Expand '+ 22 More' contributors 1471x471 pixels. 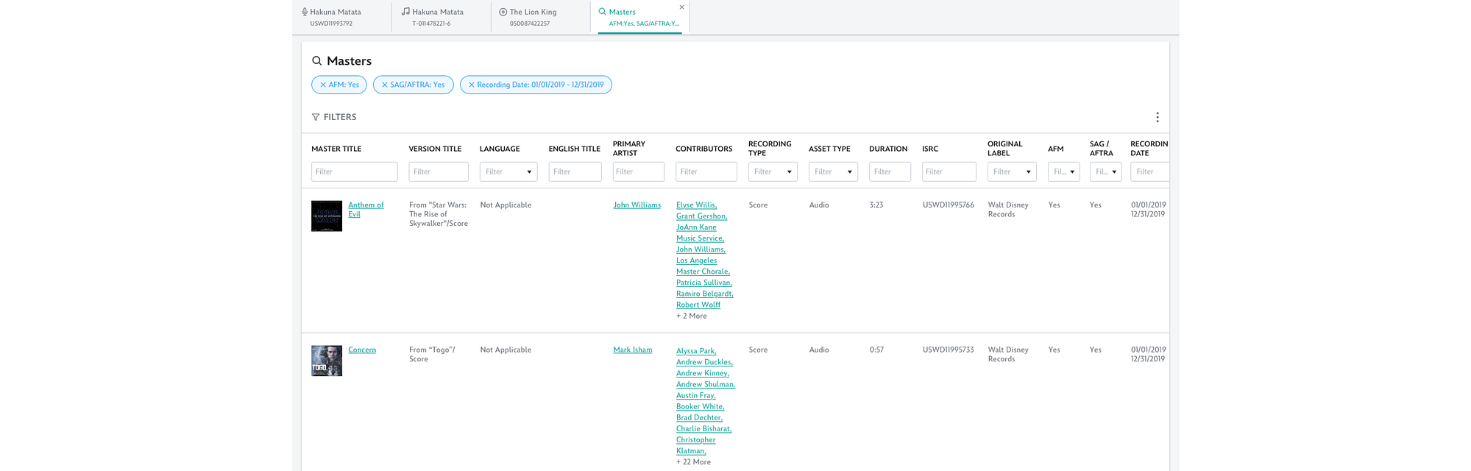pyautogui.click(x=694, y=462)
